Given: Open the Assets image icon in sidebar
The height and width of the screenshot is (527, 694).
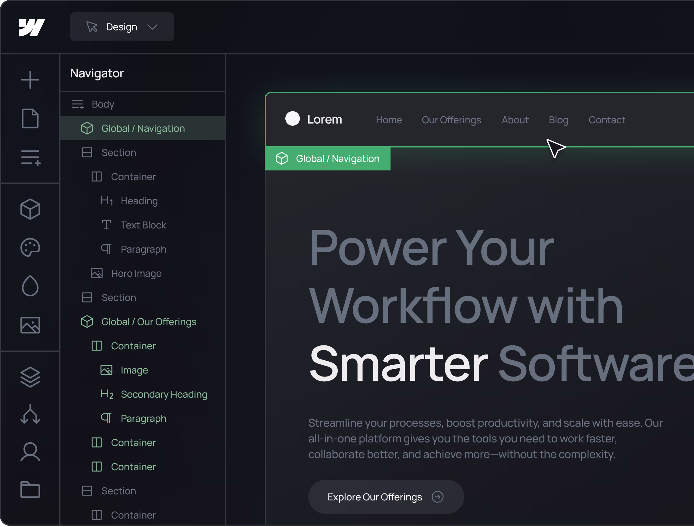Looking at the screenshot, I should pyautogui.click(x=30, y=325).
